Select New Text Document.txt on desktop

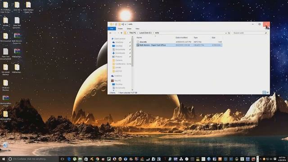[5, 54]
